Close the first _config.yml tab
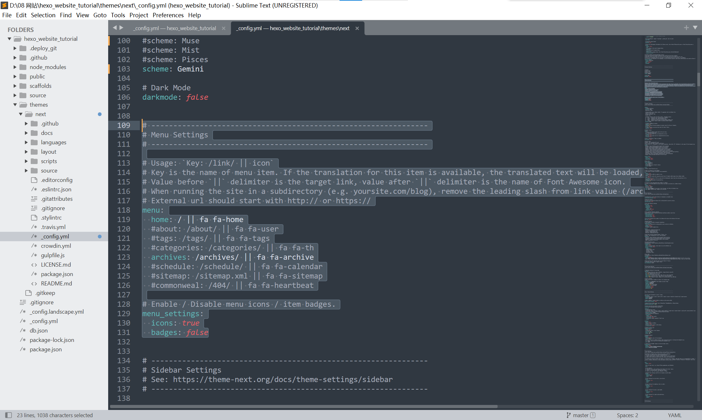 point(224,28)
